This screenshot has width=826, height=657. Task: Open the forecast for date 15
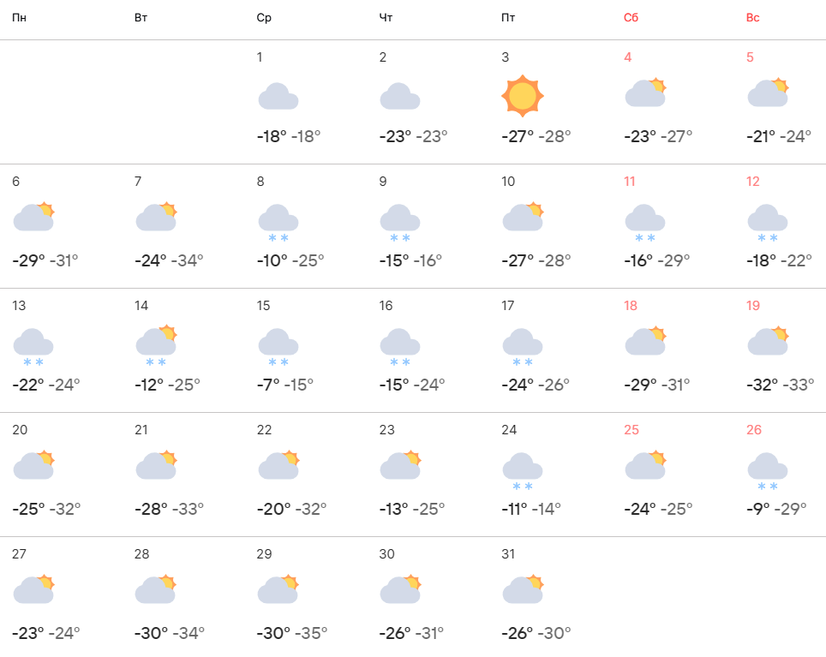point(264,306)
